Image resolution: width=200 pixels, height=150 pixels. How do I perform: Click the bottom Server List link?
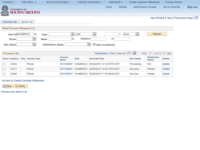coord(21,92)
